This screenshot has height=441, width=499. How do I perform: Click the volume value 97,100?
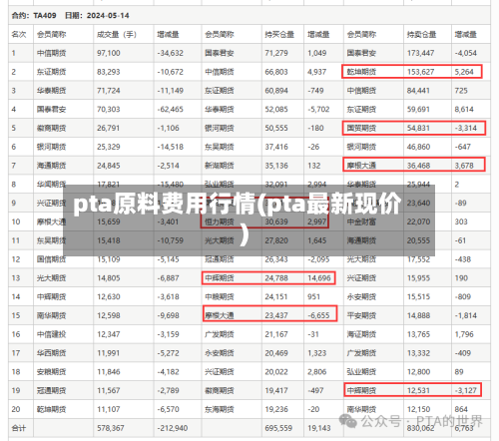click(109, 53)
